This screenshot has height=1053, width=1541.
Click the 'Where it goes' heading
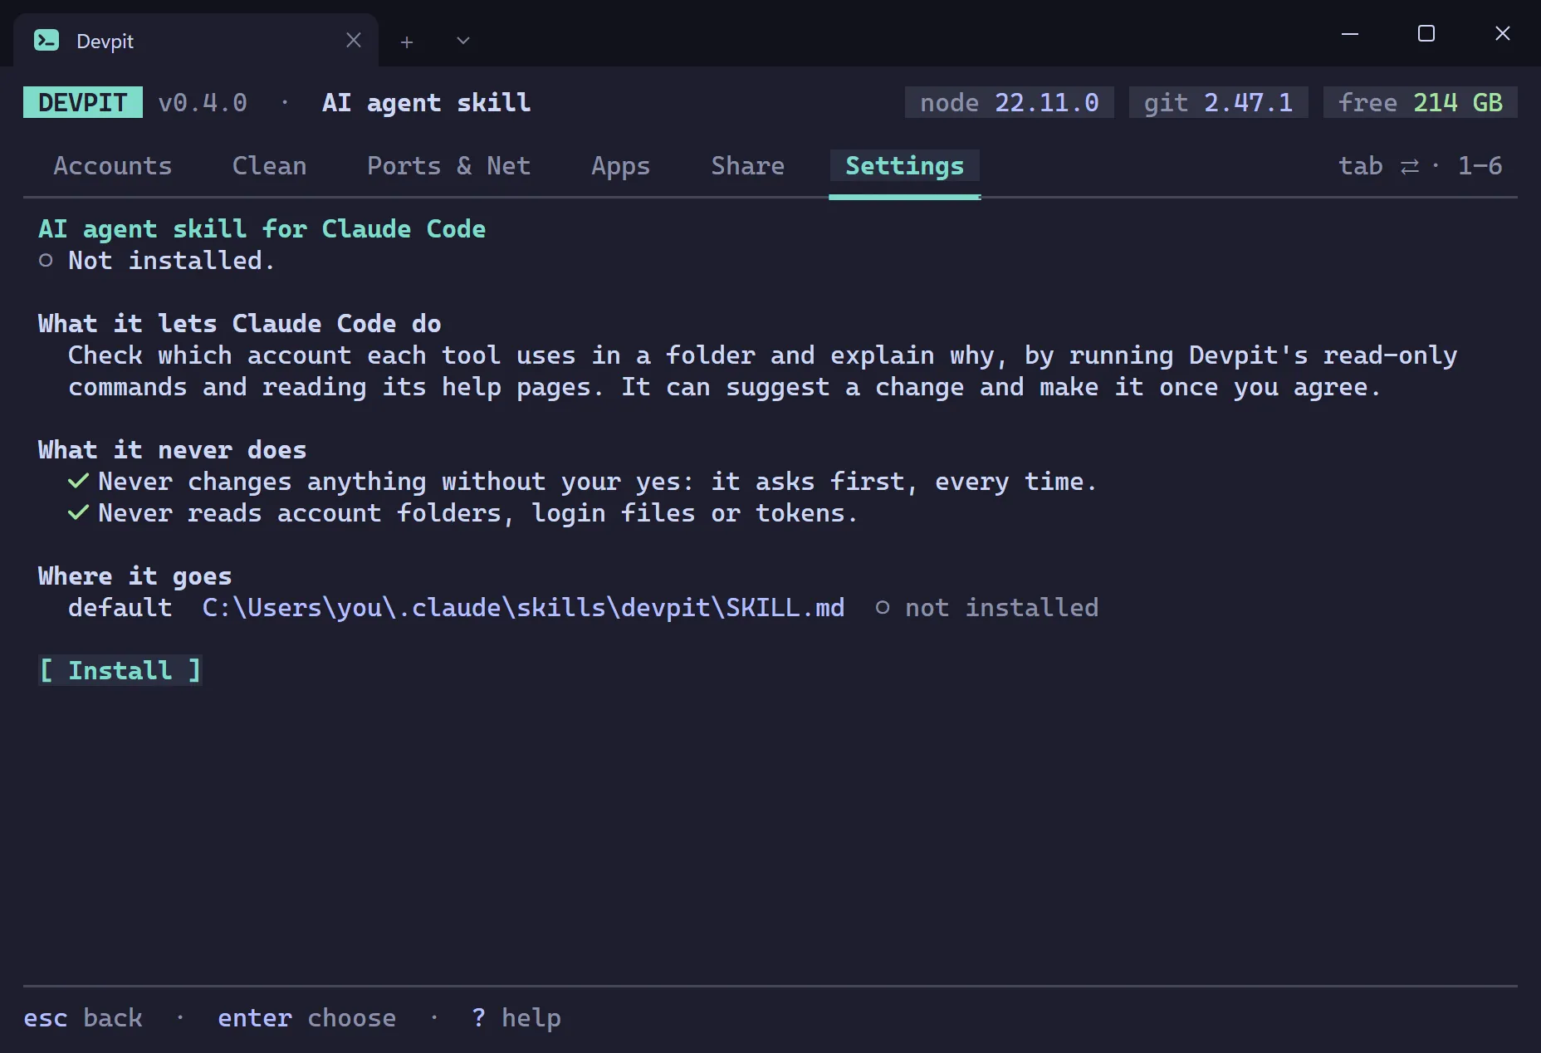(x=135, y=576)
